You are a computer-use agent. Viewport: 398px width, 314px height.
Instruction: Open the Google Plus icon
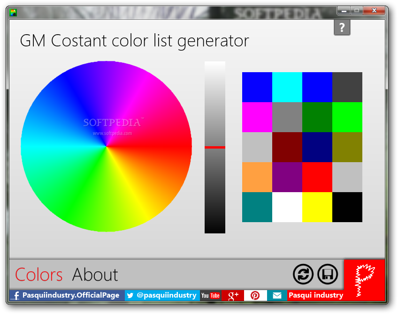[x=233, y=295]
